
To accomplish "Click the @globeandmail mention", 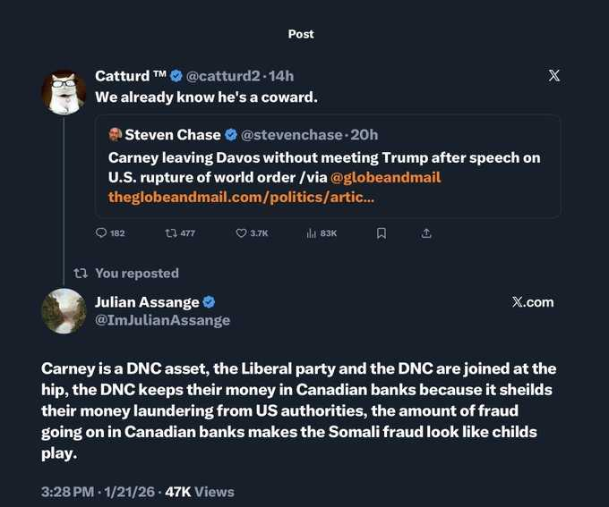I will [x=386, y=177].
